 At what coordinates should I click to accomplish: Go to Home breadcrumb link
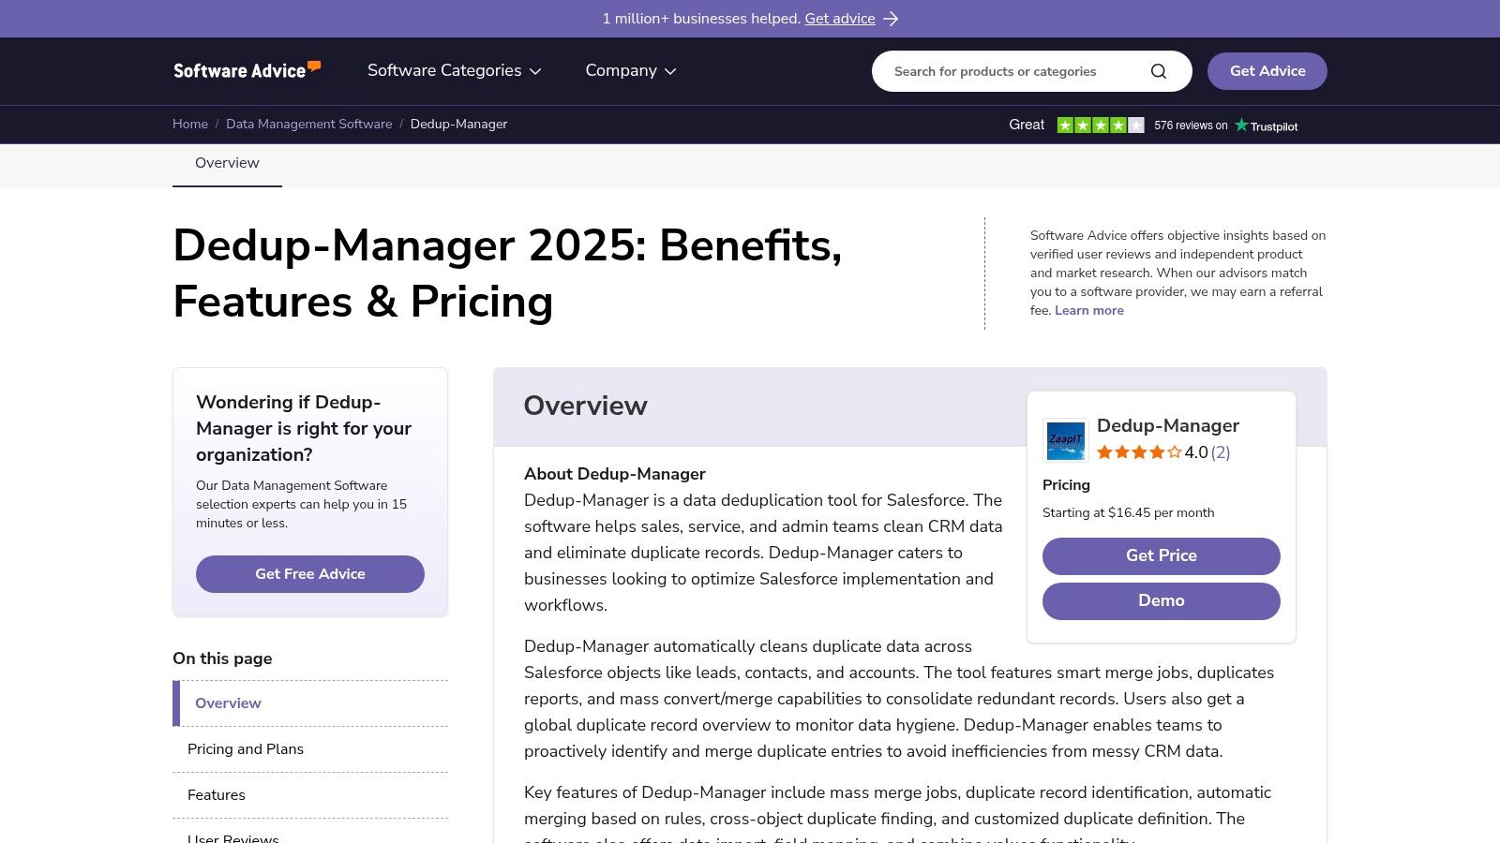(x=190, y=124)
